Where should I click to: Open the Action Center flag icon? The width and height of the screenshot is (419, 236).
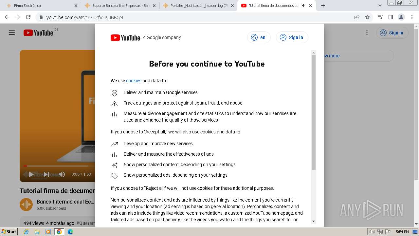click(388, 232)
